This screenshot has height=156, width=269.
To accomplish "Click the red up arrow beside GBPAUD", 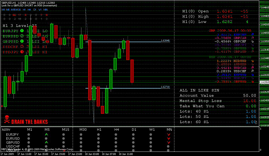I will coord(252,51).
